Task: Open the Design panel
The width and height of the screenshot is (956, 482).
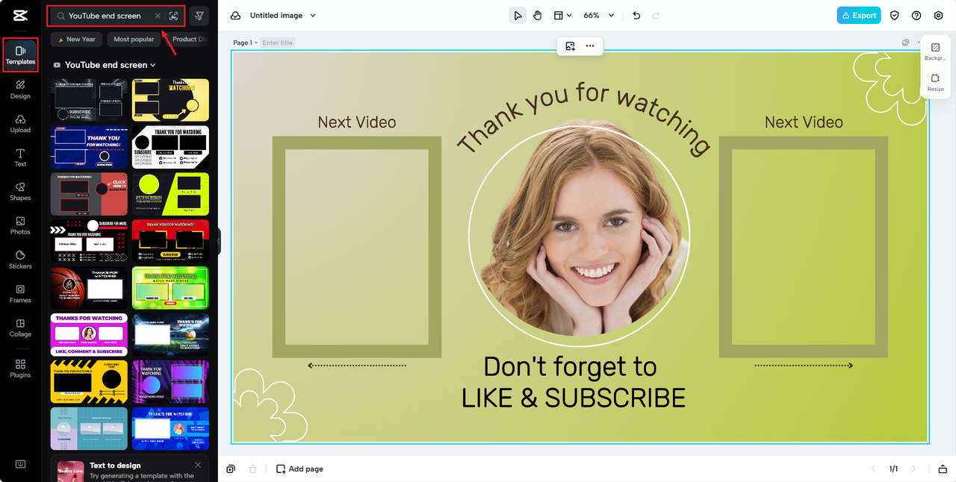Action: 20,89
